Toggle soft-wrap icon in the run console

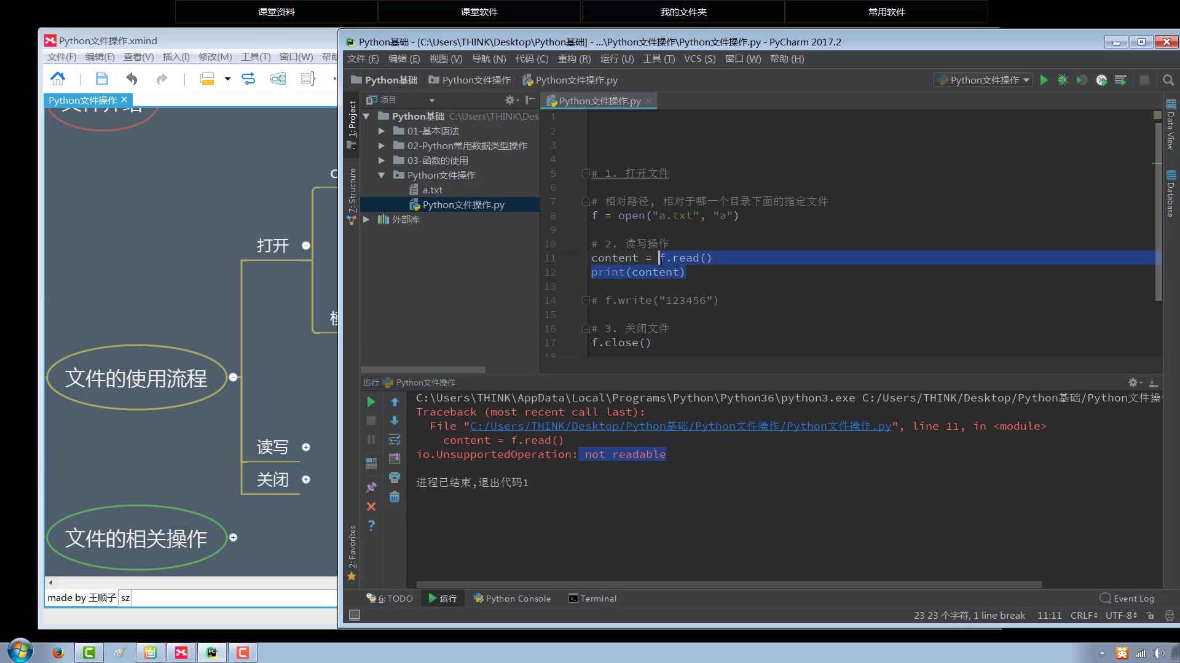(x=395, y=440)
